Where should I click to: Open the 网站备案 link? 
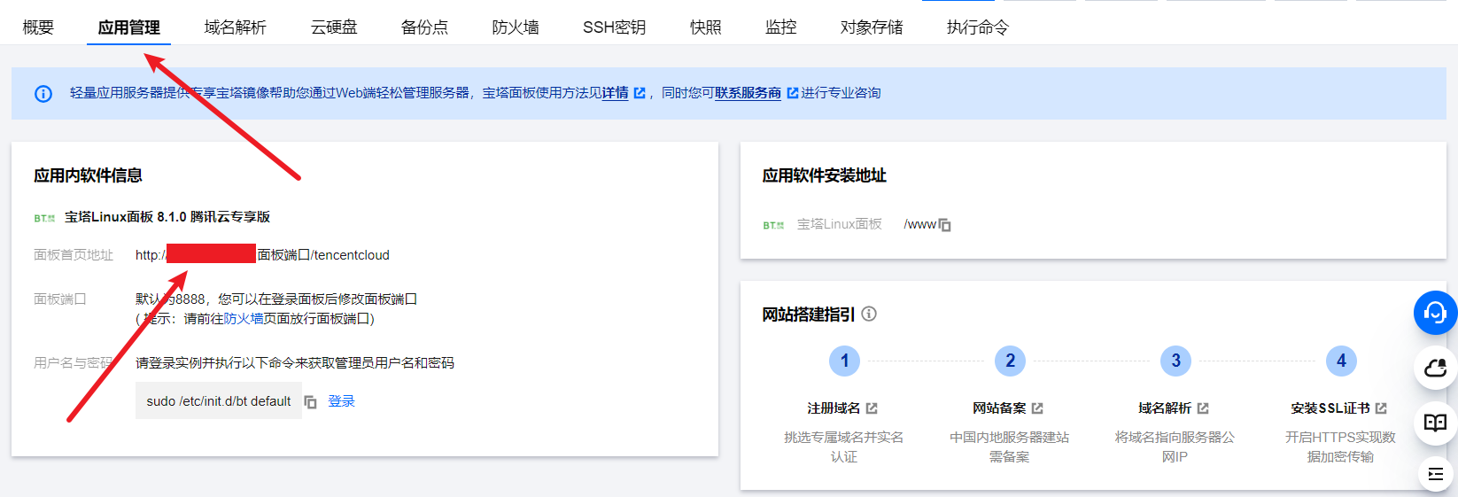(x=999, y=408)
